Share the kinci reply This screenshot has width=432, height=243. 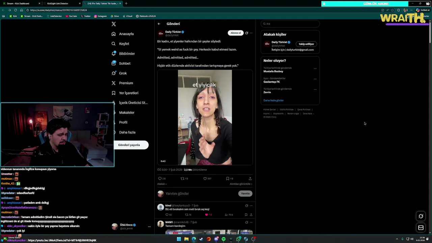click(251, 215)
